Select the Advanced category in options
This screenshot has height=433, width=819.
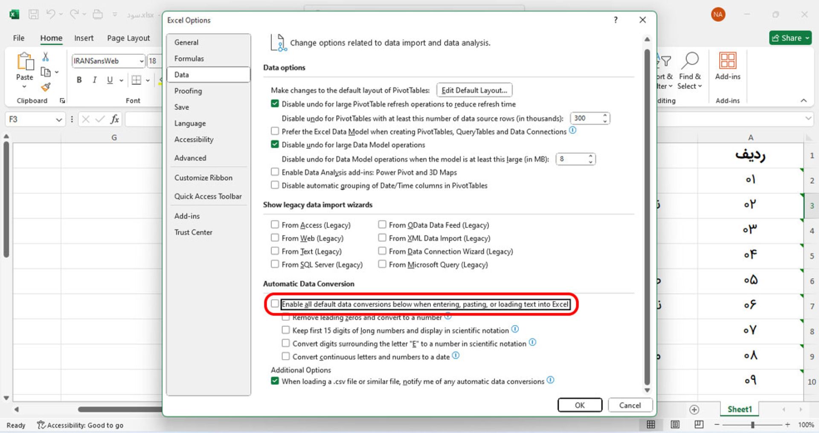pyautogui.click(x=190, y=158)
